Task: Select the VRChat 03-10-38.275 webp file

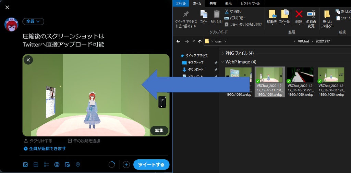Action: tap(300, 82)
